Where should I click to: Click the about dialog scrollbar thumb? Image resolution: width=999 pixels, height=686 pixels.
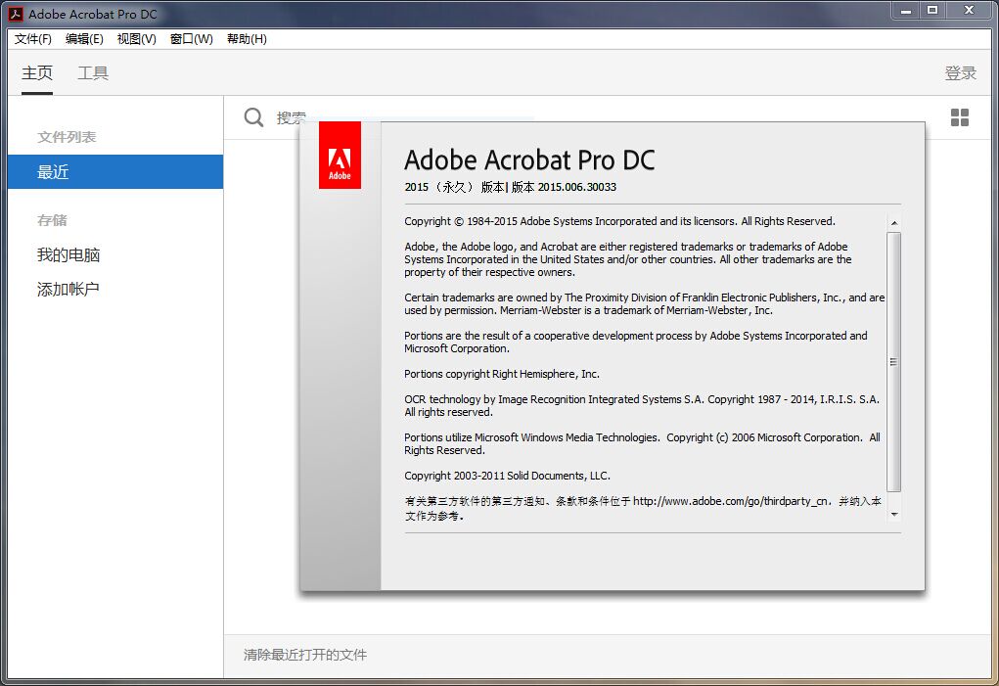point(893,362)
